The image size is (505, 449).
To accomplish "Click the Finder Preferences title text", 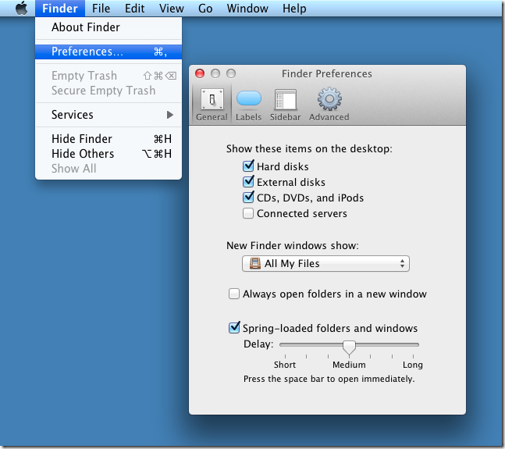I will (x=327, y=73).
